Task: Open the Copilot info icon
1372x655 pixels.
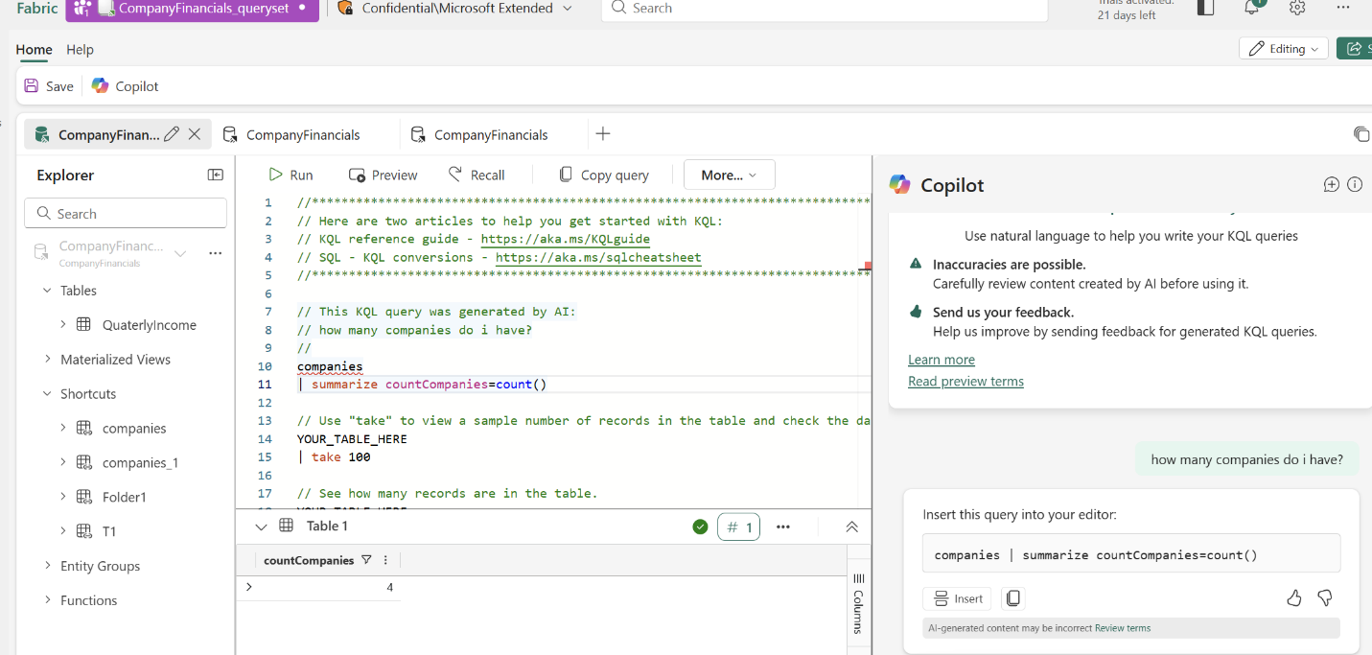Action: (x=1355, y=185)
